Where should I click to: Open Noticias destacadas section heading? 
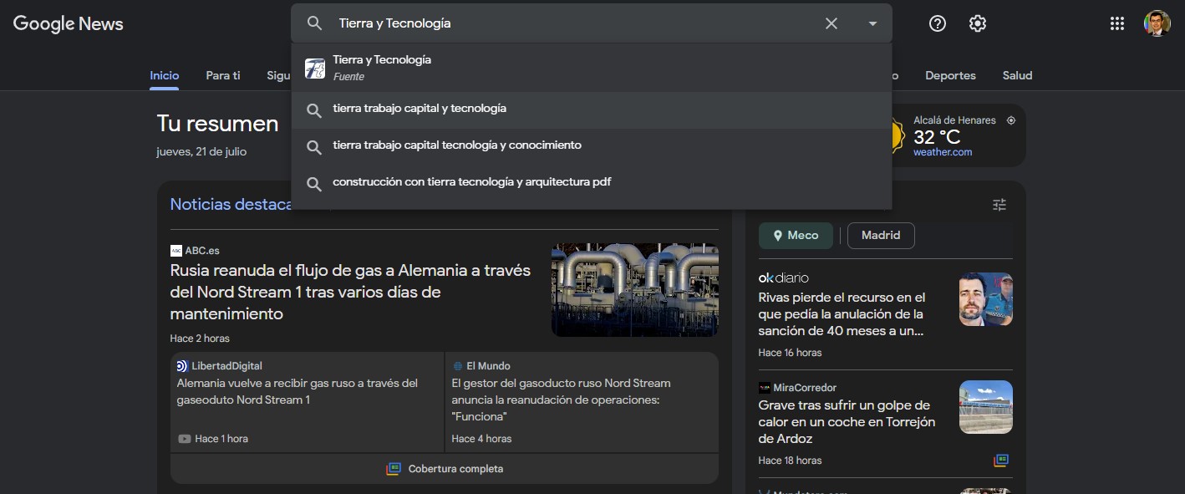click(231, 205)
